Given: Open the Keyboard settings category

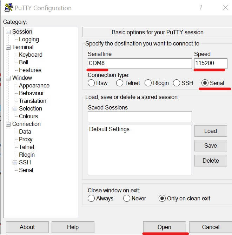Looking at the screenshot, I should (x=31, y=55).
